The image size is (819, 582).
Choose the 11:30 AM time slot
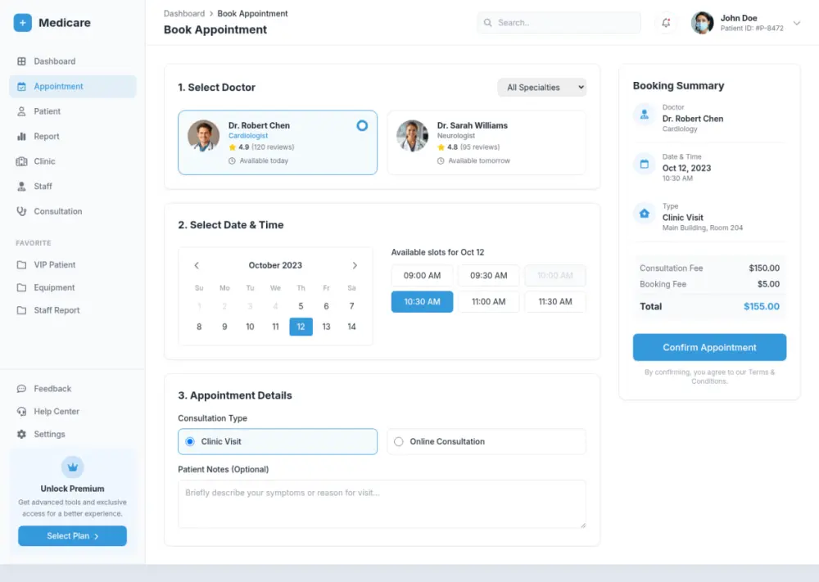tap(554, 302)
